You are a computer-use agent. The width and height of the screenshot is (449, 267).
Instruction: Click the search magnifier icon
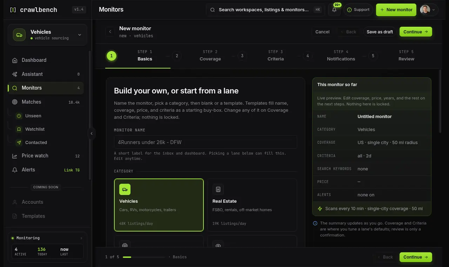point(213,10)
